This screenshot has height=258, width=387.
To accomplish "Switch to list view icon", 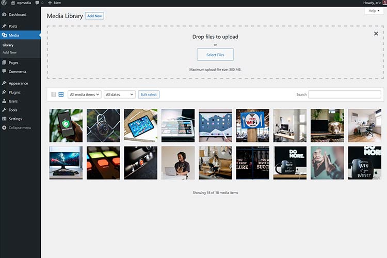I will coord(54,94).
